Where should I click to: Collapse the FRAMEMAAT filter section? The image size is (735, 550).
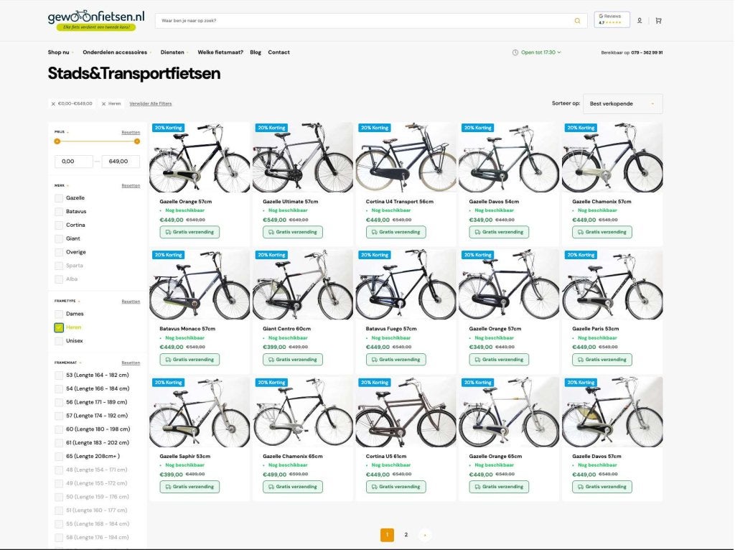click(x=68, y=363)
